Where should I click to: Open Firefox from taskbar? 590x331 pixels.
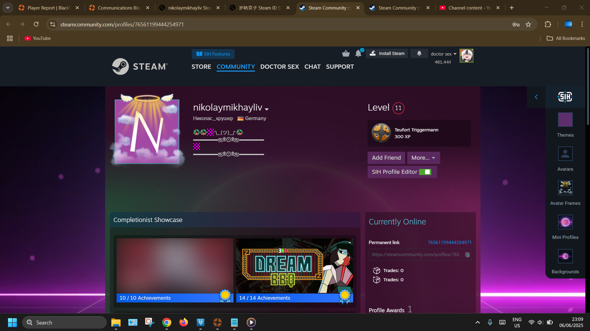184,322
